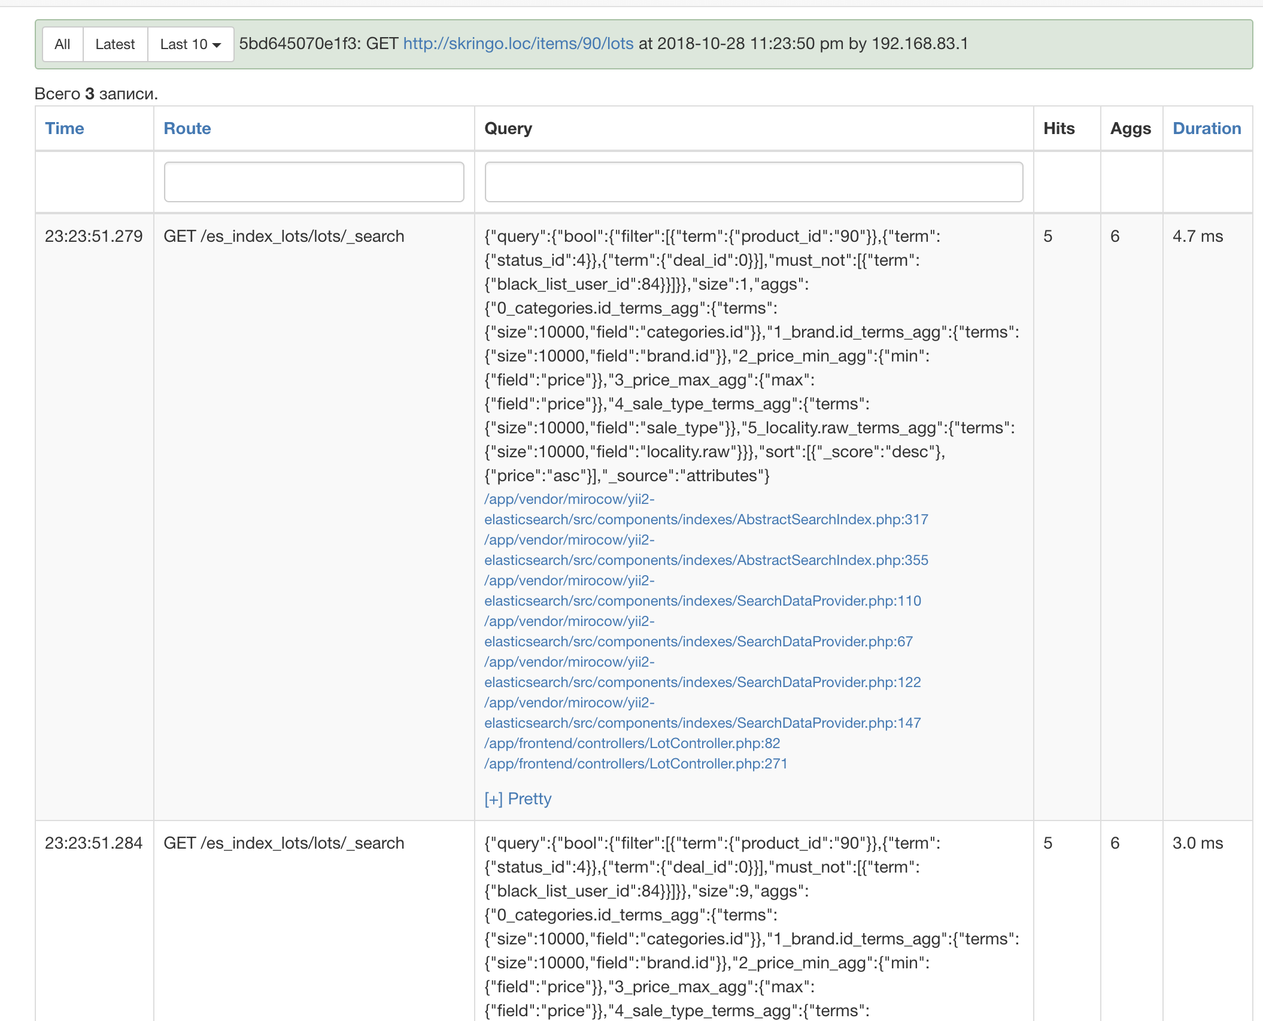Open AbstractSearchIndex.php:355 trace link
Viewport: 1263px width, 1021px height.
(x=706, y=560)
